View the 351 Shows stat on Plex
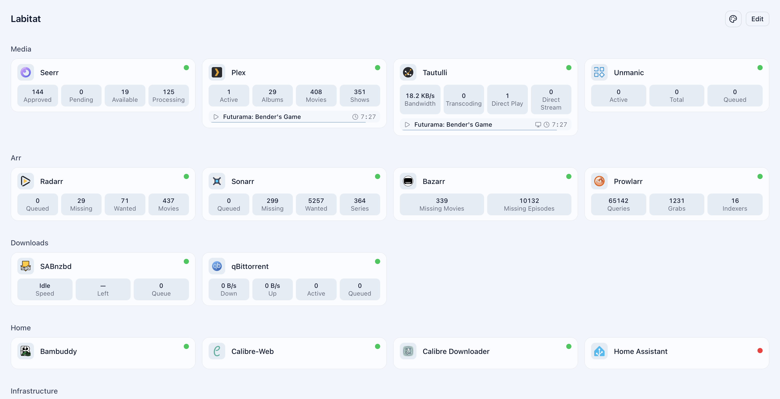Image resolution: width=780 pixels, height=399 pixels. point(360,95)
